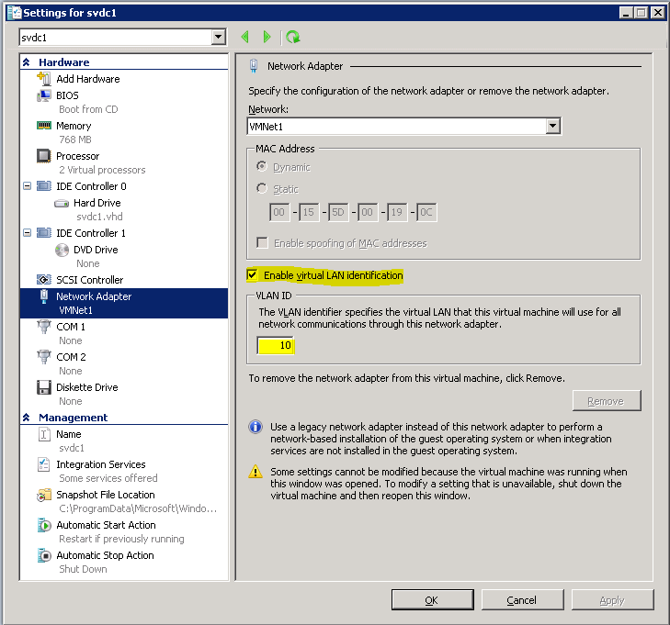670x625 pixels.
Task: Click the Apply button
Action: tap(612, 600)
